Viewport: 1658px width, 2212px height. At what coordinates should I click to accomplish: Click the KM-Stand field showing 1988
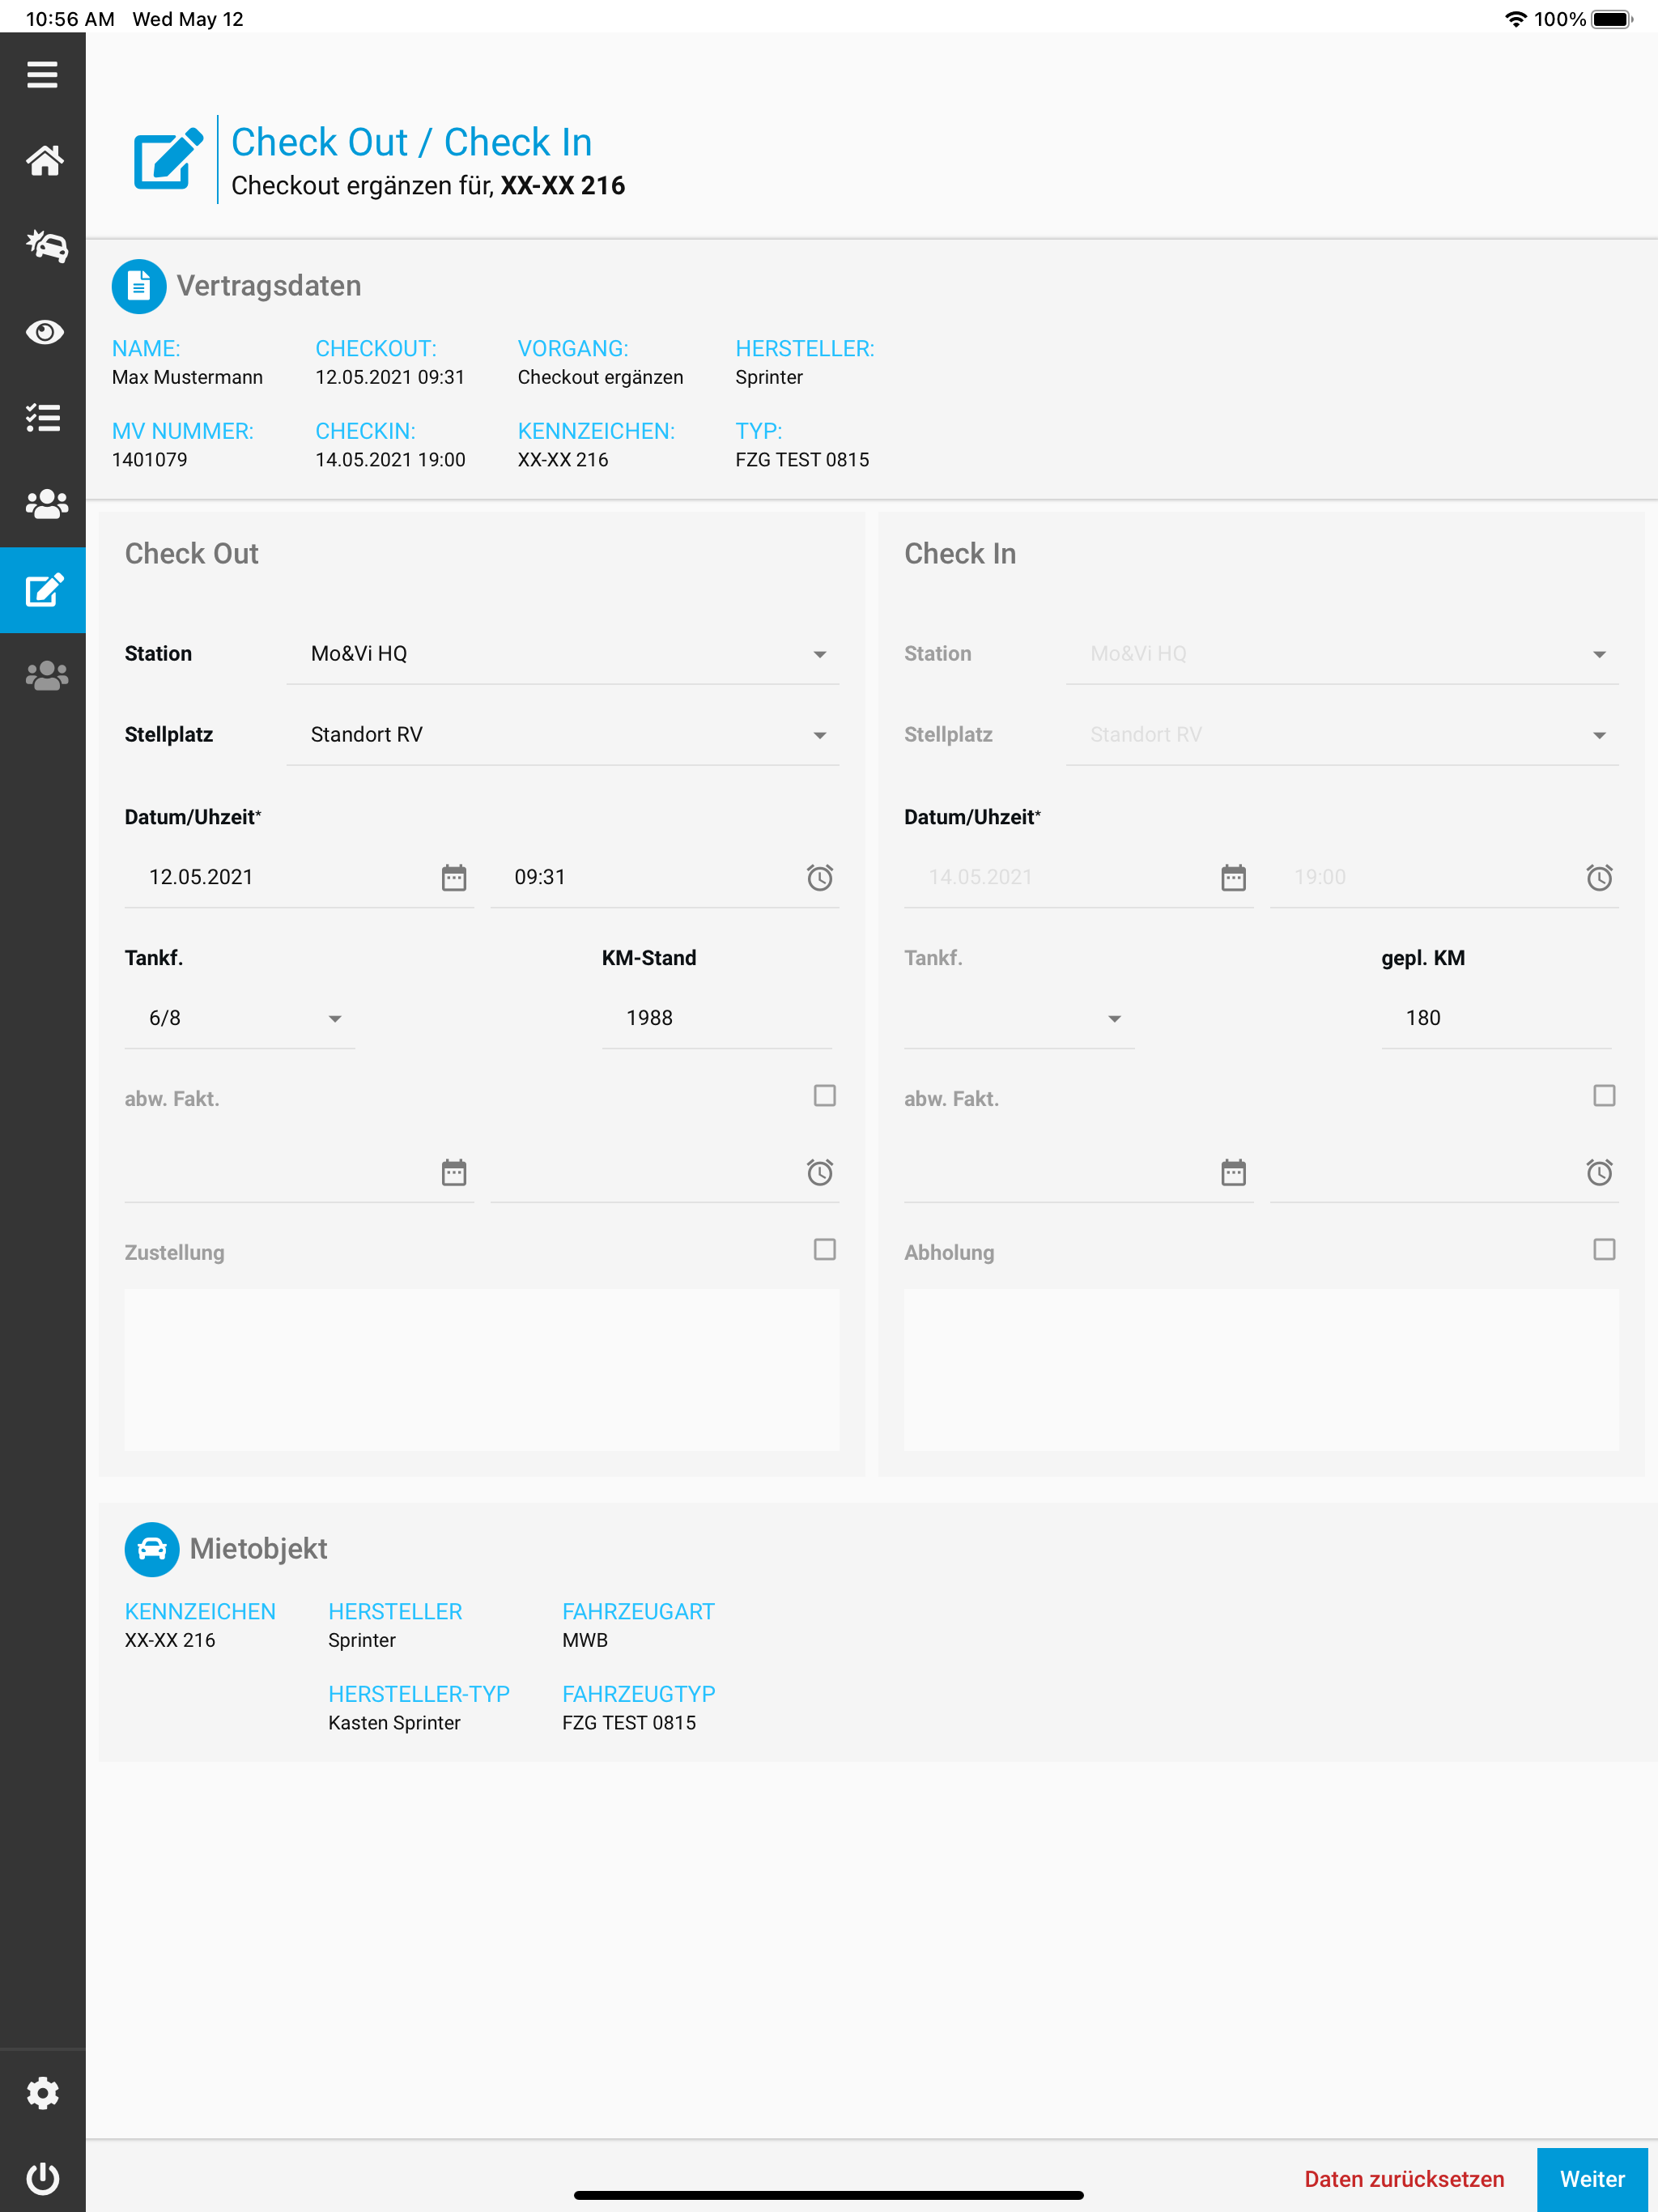(716, 1018)
